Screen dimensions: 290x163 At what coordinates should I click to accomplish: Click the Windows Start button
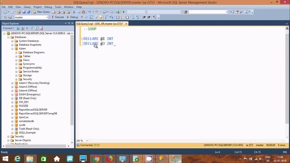click(5, 159)
